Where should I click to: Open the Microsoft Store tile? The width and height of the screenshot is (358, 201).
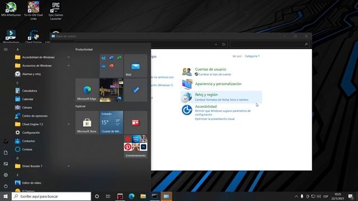click(x=87, y=123)
